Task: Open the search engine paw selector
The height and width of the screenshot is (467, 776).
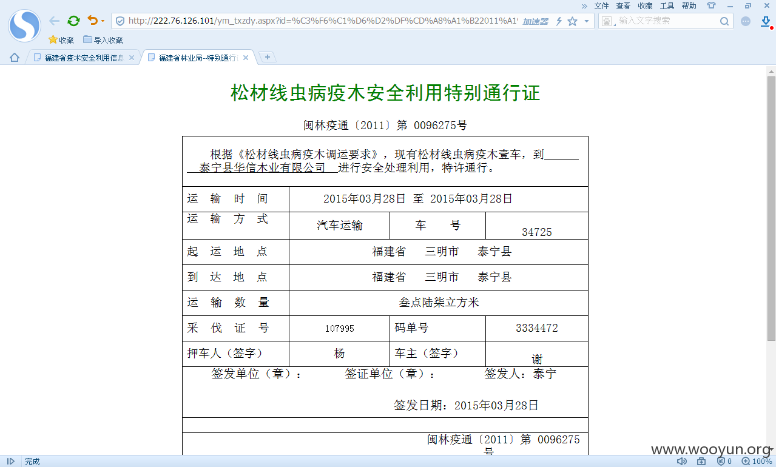Action: (609, 21)
